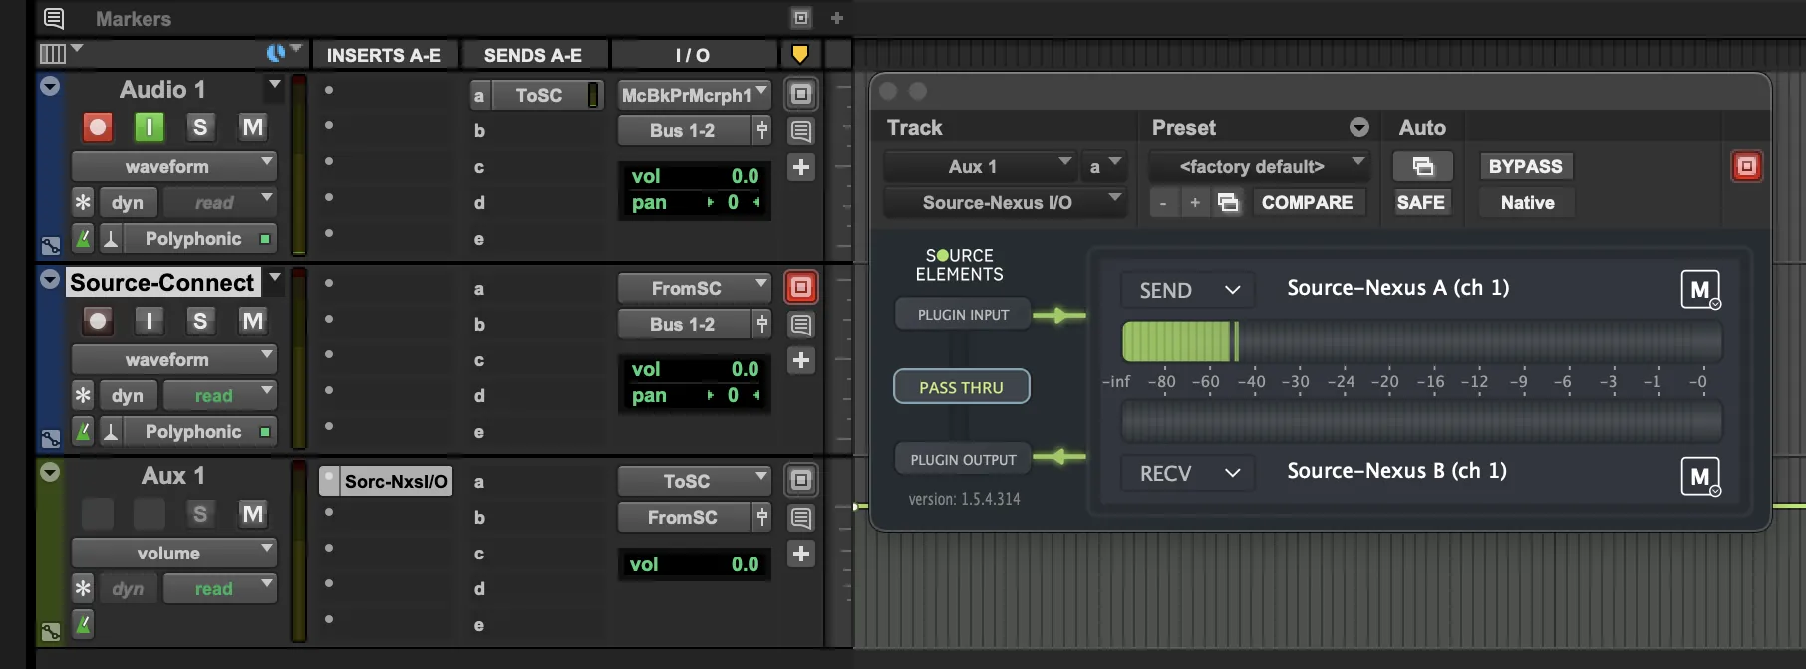Click Native plugin format button
Image resolution: width=1806 pixels, height=669 pixels.
coord(1527,202)
